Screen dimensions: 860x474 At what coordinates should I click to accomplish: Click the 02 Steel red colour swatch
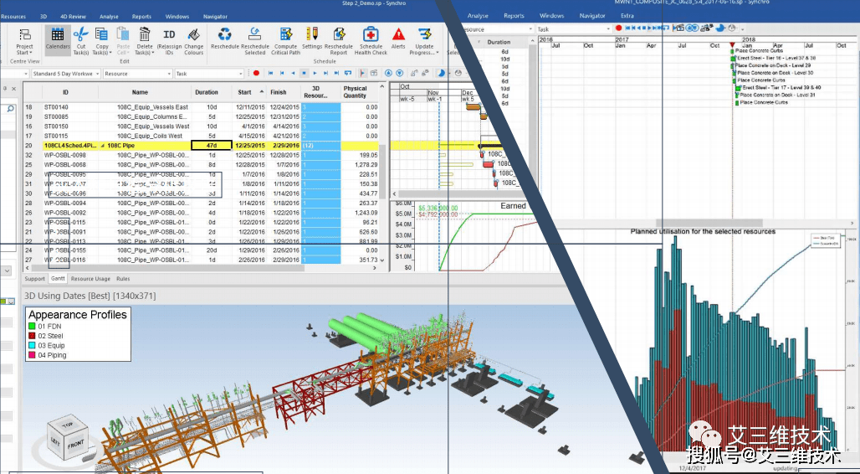pos(32,336)
